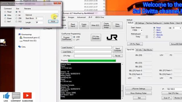182x102 pixels.
Task: Click the YouTube Subscribe icon
Action: click(27, 95)
